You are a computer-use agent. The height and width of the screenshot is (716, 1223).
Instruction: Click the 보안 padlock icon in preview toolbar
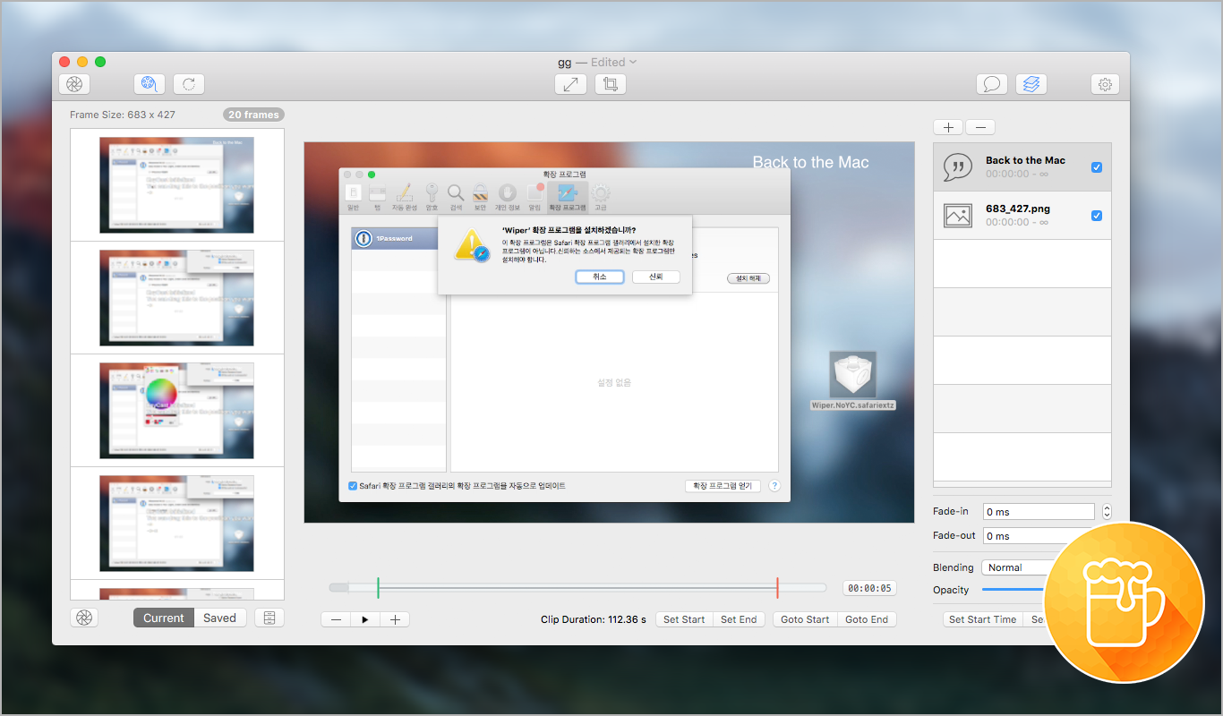point(481,193)
